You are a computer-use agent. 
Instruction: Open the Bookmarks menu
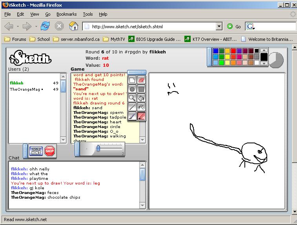tap(66, 14)
